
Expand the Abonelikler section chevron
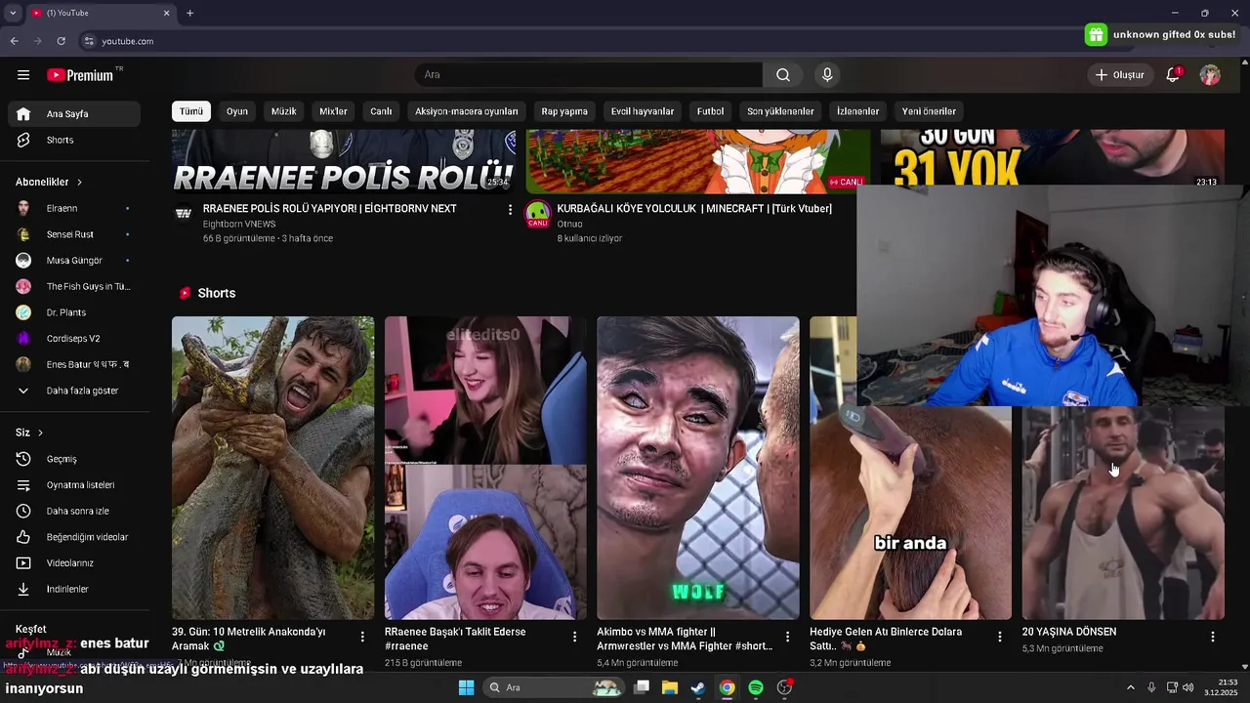click(79, 183)
